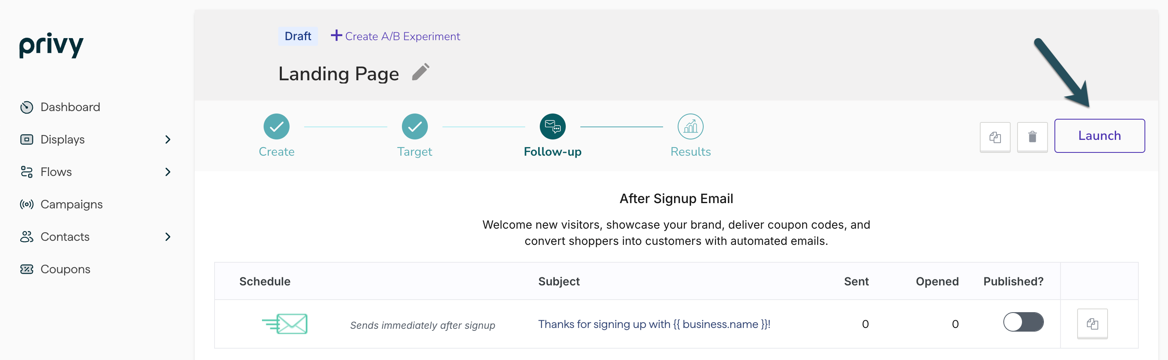Image resolution: width=1168 pixels, height=360 pixels.
Task: Click the copy icon in email row
Action: click(x=1091, y=324)
